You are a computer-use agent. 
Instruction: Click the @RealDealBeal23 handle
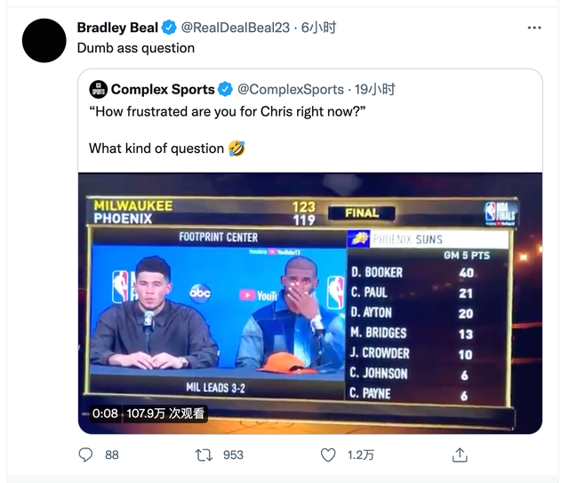click(x=236, y=28)
